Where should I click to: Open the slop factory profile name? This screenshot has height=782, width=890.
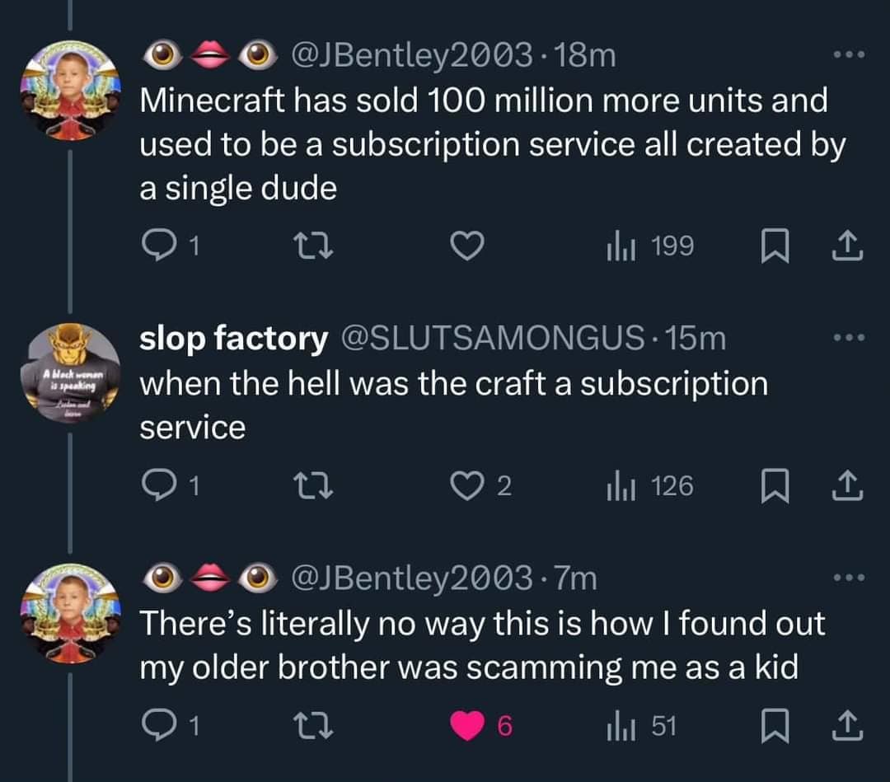pos(233,339)
